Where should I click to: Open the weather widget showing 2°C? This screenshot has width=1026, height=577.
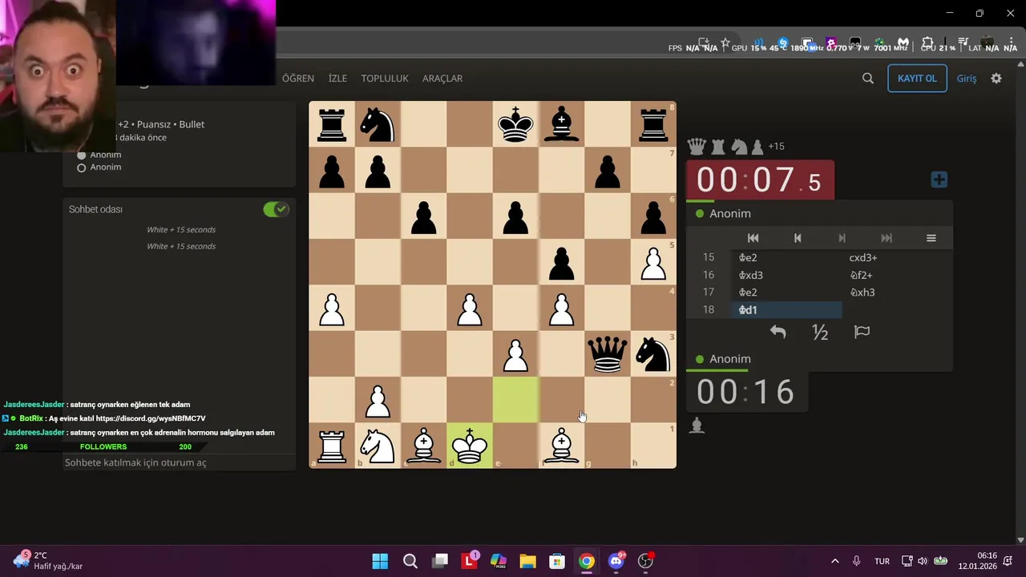click(48, 561)
